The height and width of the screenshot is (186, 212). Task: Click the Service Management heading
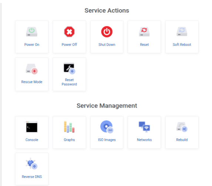pos(107,106)
